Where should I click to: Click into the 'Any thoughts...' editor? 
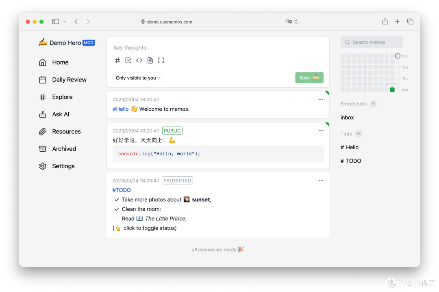point(218,47)
